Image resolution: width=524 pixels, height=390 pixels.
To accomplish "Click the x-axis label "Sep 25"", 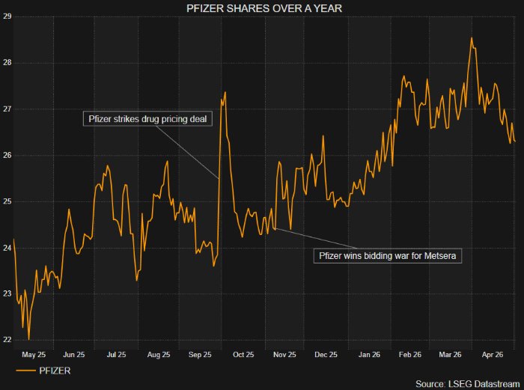I will pos(200,355).
